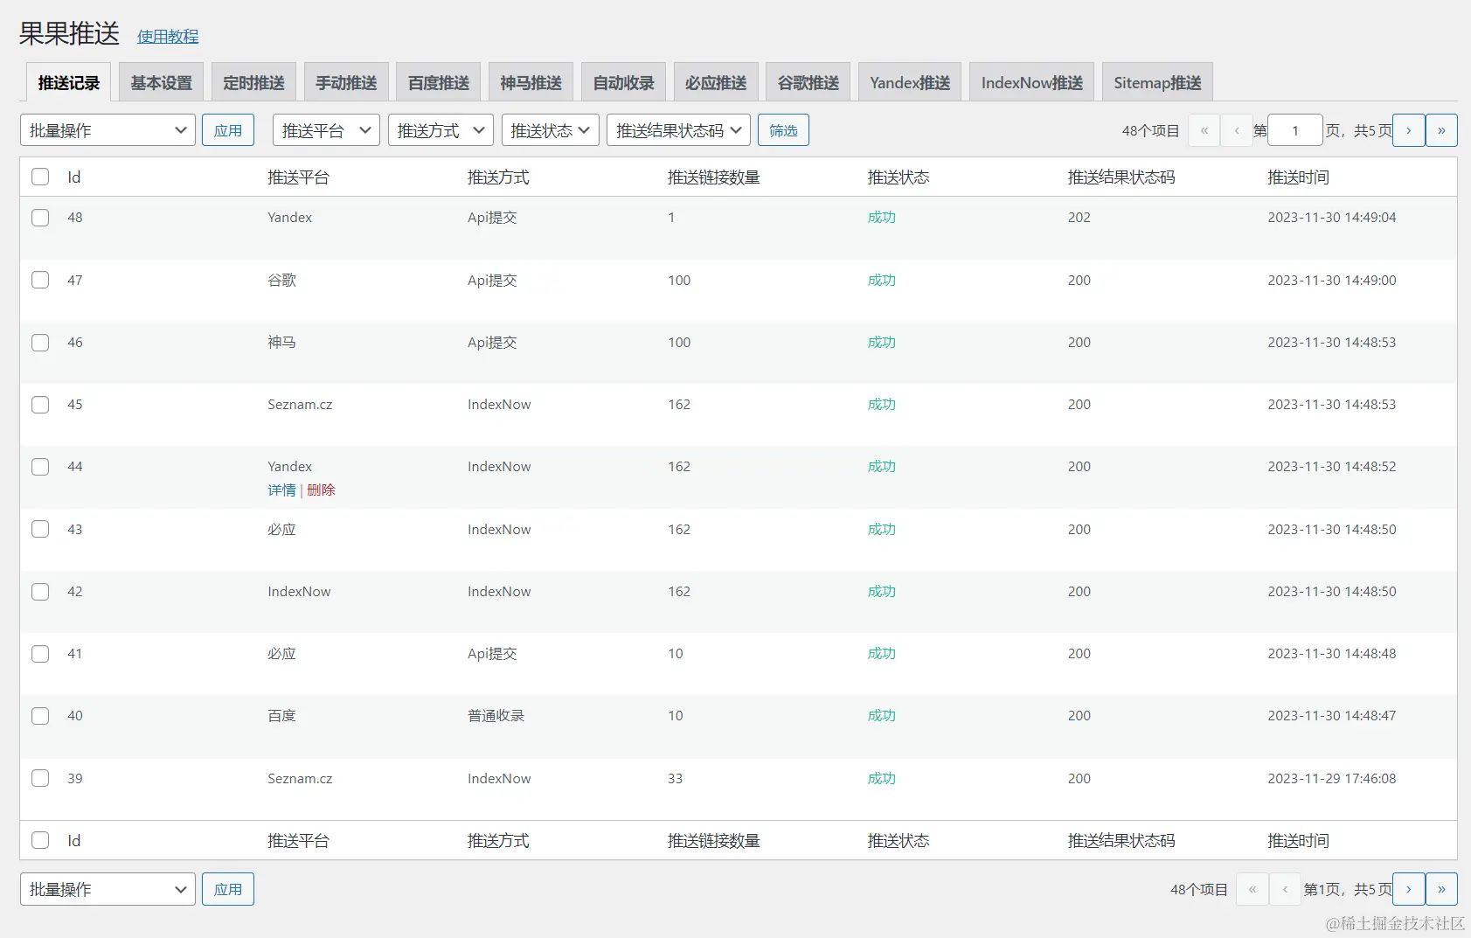This screenshot has height=938, width=1471.
Task: Check the row with Id 46
Action: [x=40, y=342]
